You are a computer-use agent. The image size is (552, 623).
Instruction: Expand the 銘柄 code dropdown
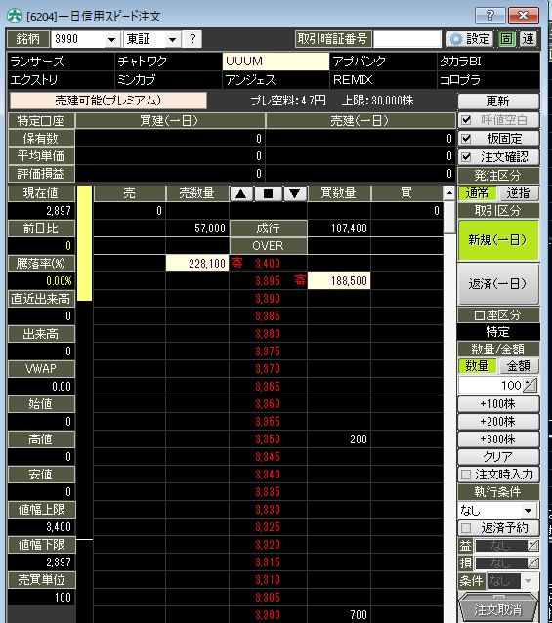[x=111, y=39]
